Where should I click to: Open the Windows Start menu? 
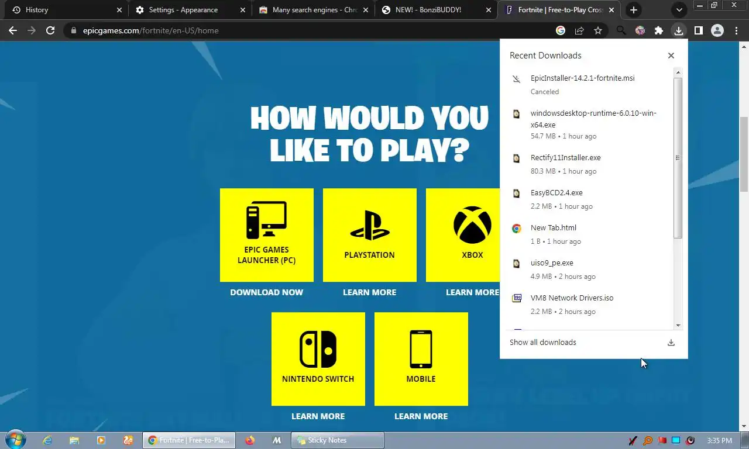[15, 440]
